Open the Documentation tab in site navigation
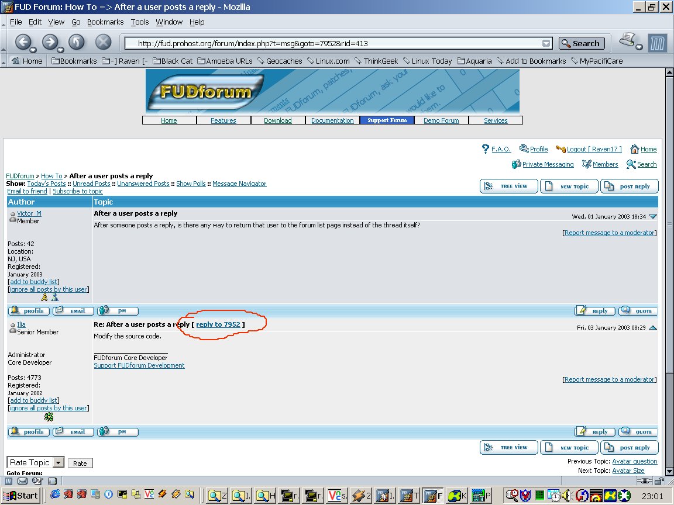The image size is (674, 505). (x=332, y=120)
